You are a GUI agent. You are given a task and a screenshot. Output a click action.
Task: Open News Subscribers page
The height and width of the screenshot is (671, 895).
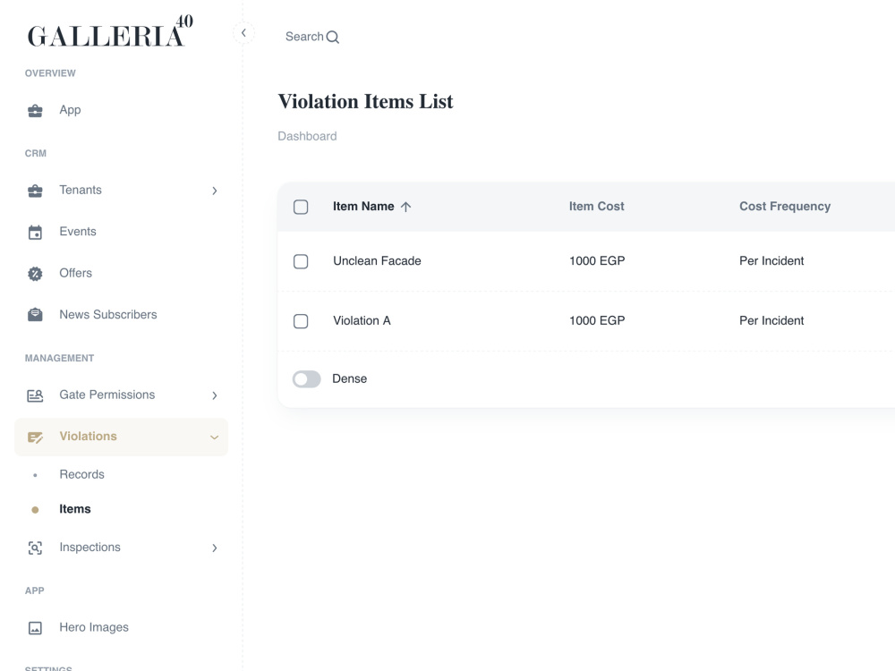click(121, 315)
